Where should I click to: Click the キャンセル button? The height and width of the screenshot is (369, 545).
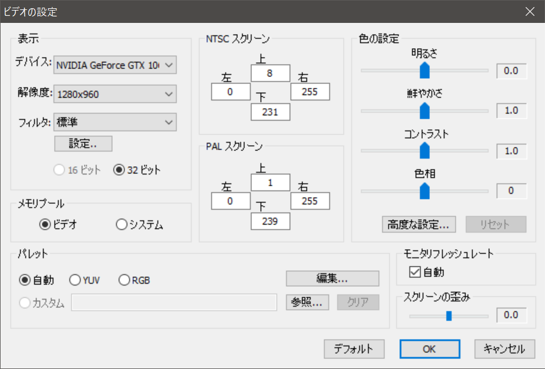click(504, 348)
